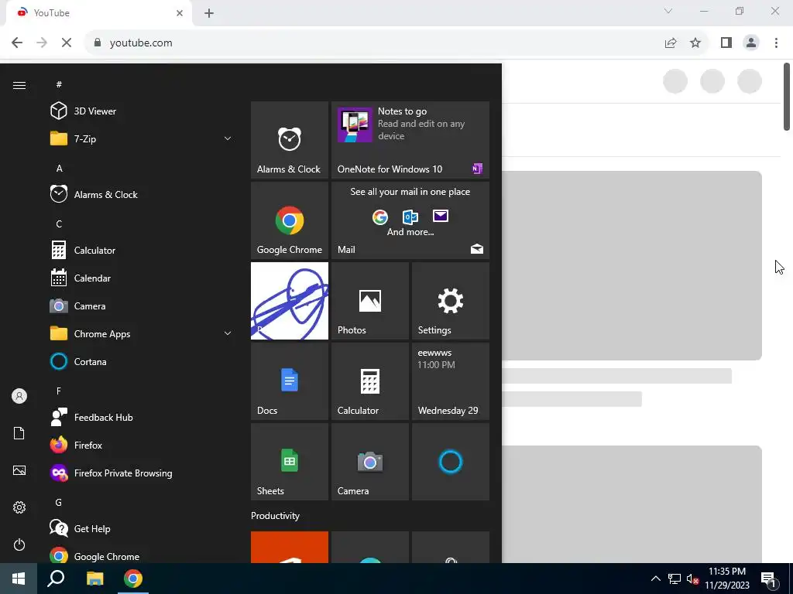Close the YouTube tab

click(180, 13)
